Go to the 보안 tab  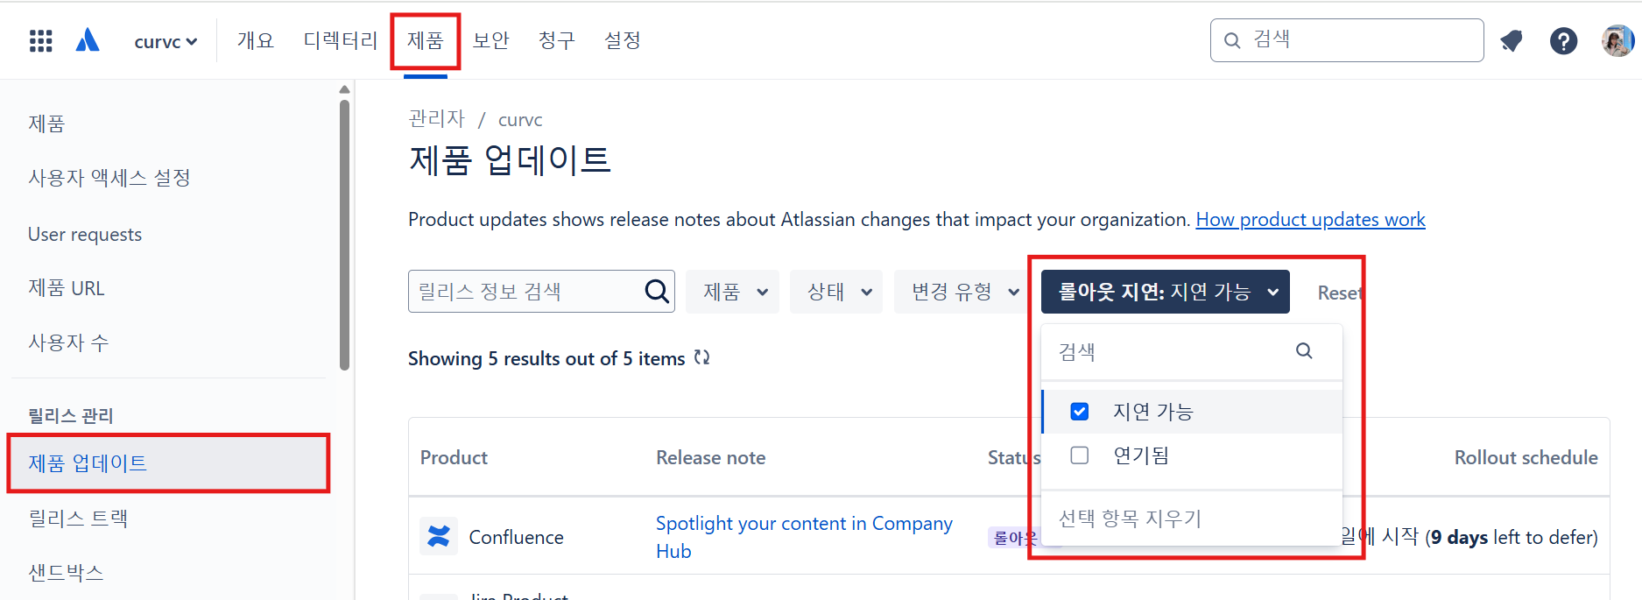(x=491, y=40)
